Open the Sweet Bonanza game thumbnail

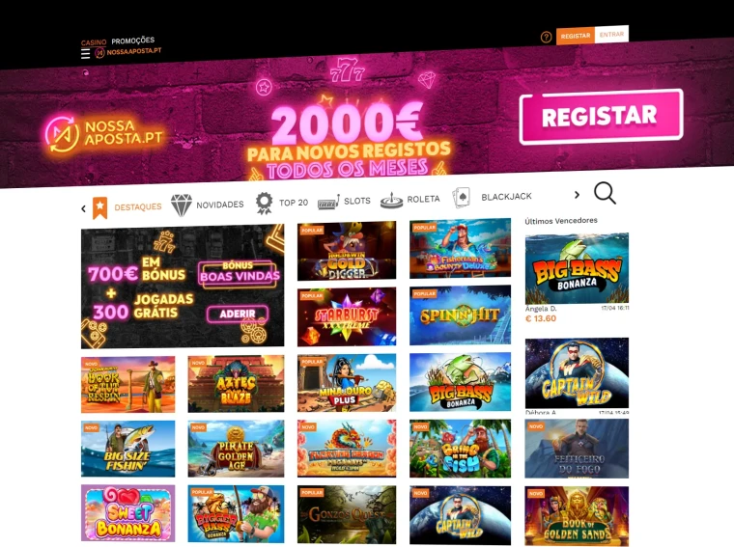tap(127, 513)
